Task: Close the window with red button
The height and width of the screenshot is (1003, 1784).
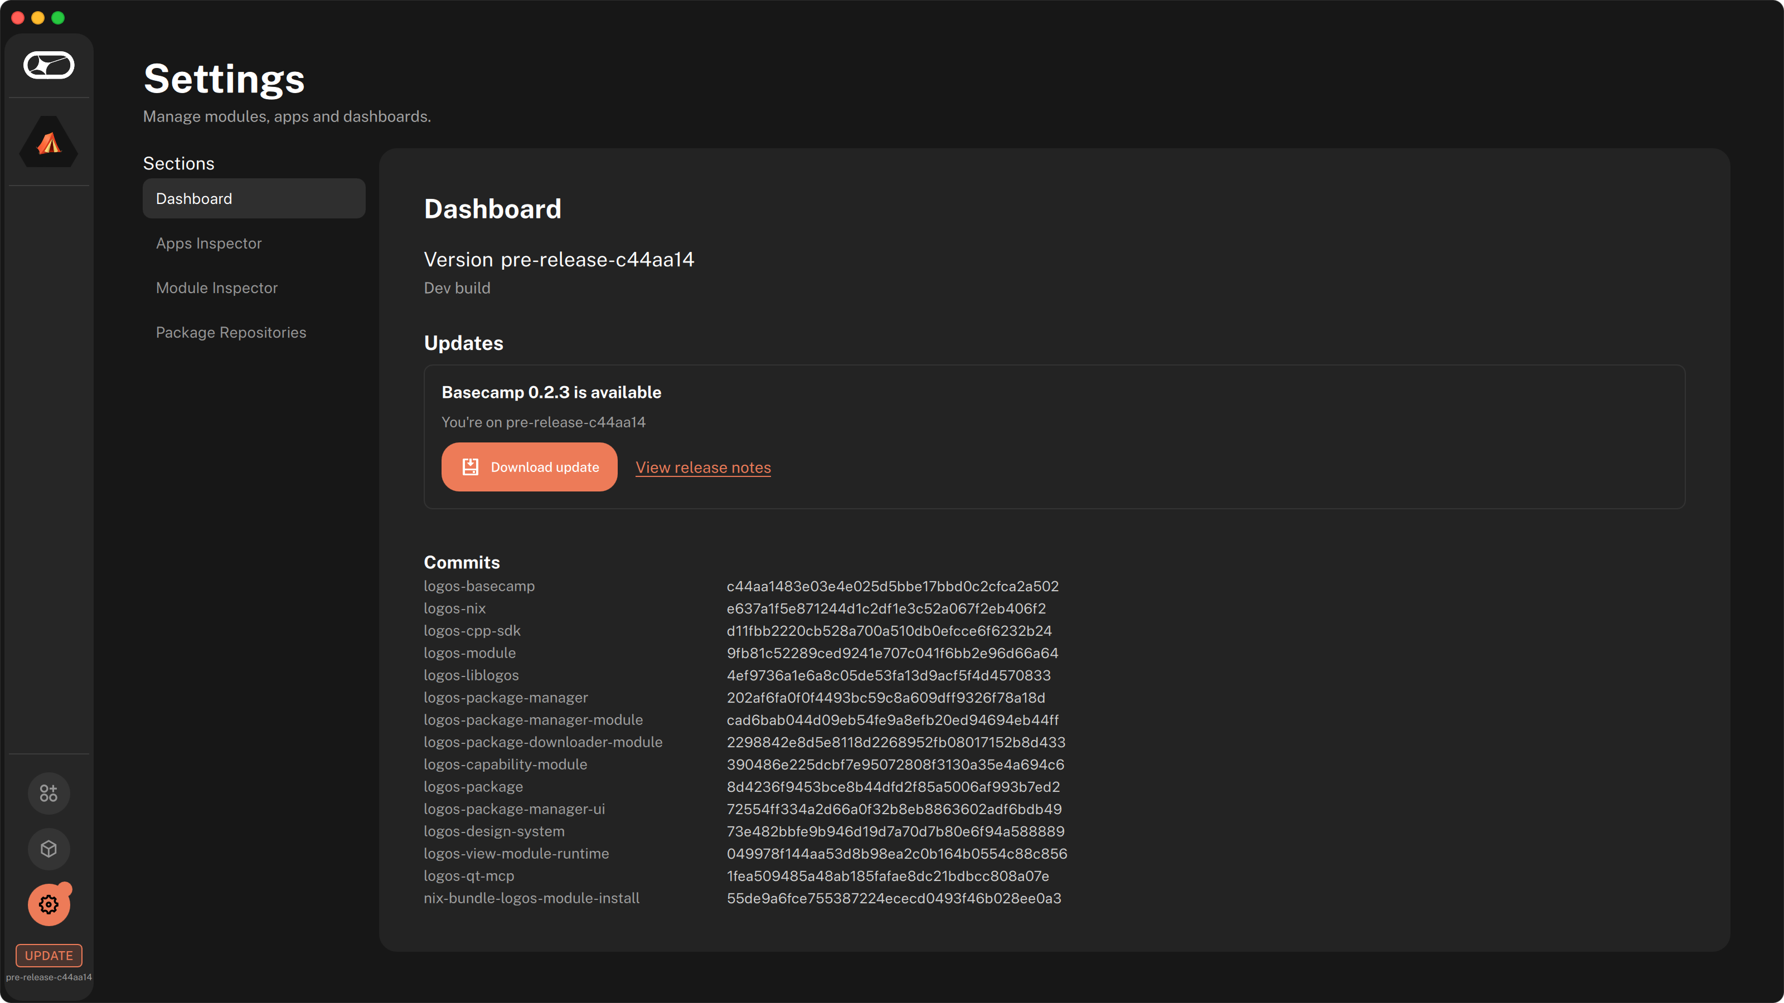Action: point(18,17)
